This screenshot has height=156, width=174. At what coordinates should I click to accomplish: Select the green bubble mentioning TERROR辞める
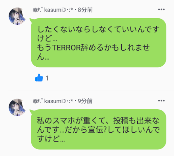click(99, 43)
